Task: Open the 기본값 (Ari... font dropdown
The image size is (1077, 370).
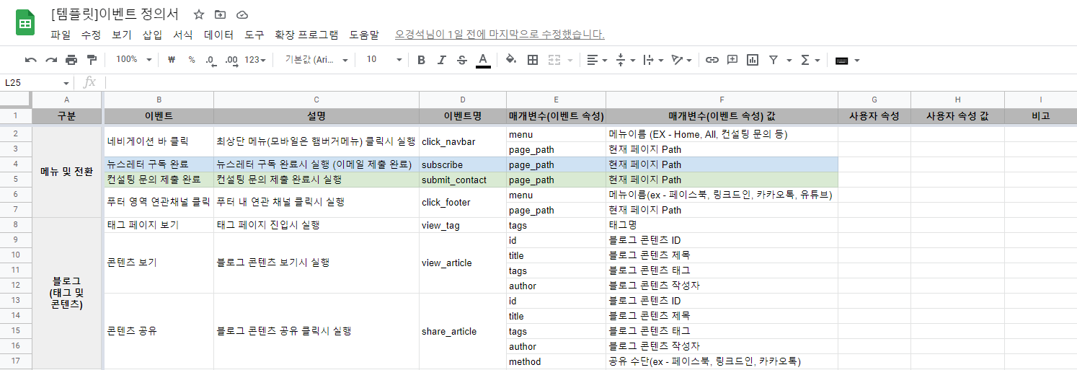Action: 316,60
